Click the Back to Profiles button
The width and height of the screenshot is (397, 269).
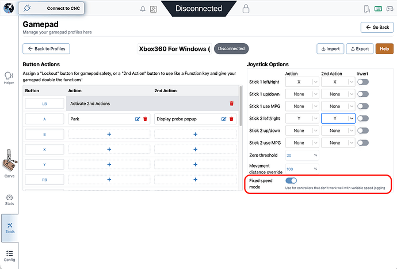[x=47, y=48]
